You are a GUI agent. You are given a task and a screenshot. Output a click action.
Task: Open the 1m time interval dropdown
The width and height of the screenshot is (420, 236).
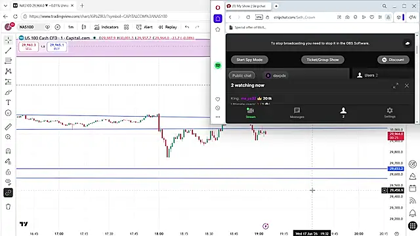click(71, 27)
